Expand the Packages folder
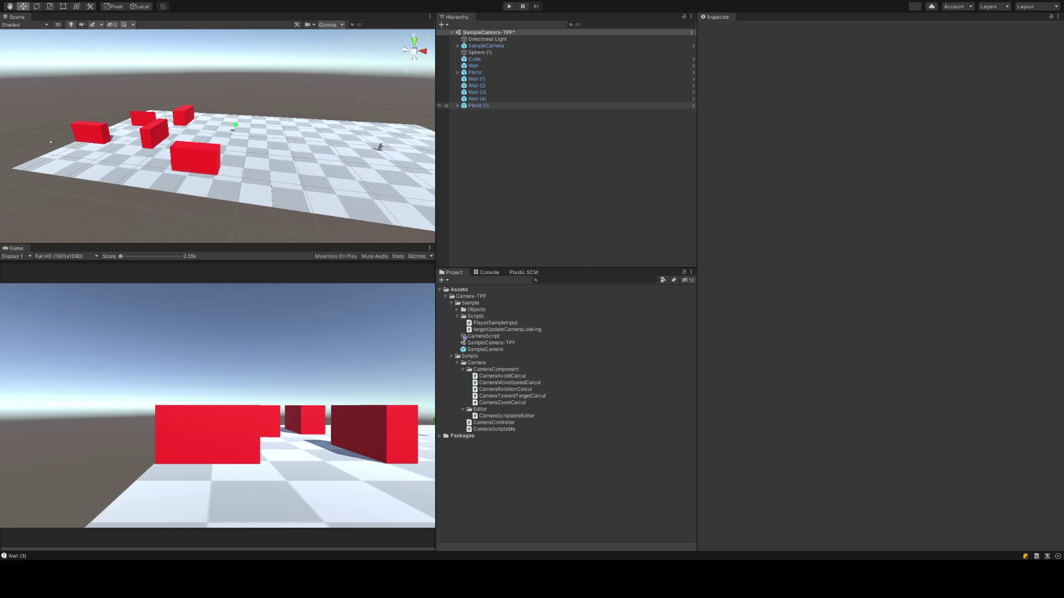Screen dimensions: 1064x598 (x=440, y=436)
